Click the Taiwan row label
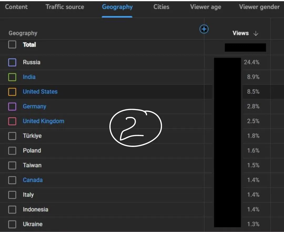Screen dimensions: 284x232 [32, 165]
